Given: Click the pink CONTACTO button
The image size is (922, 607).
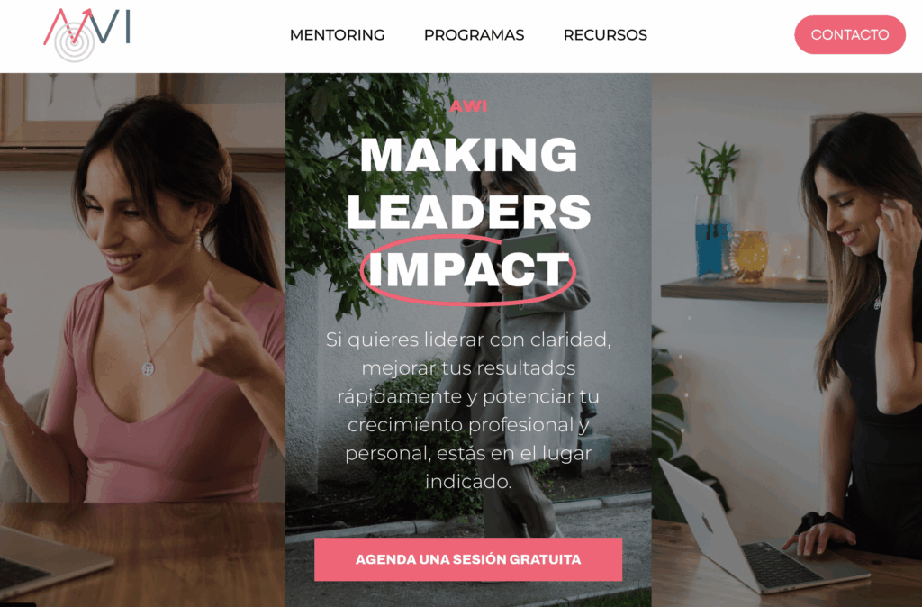Looking at the screenshot, I should click(x=850, y=35).
